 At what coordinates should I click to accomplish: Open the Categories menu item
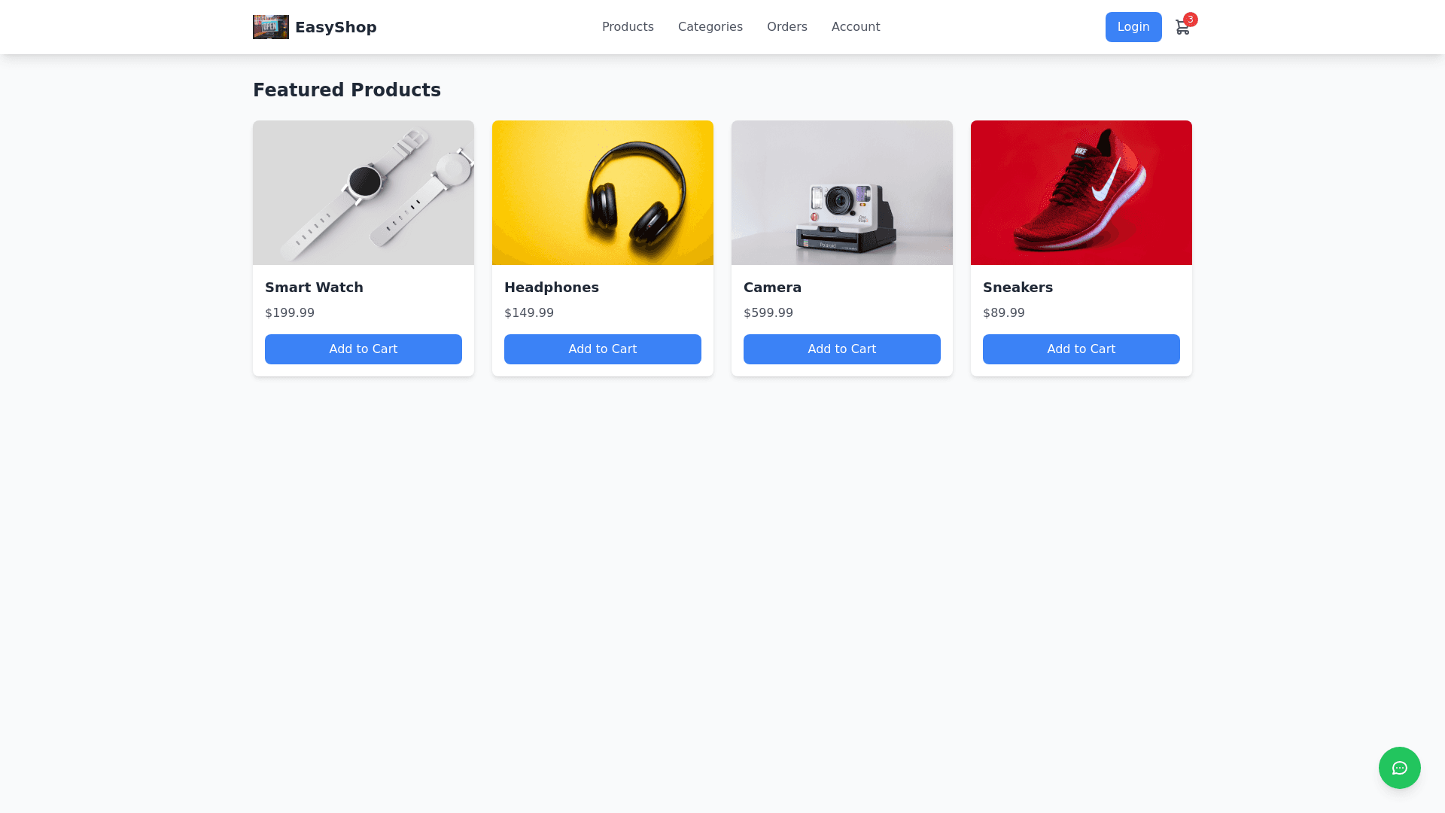(710, 27)
